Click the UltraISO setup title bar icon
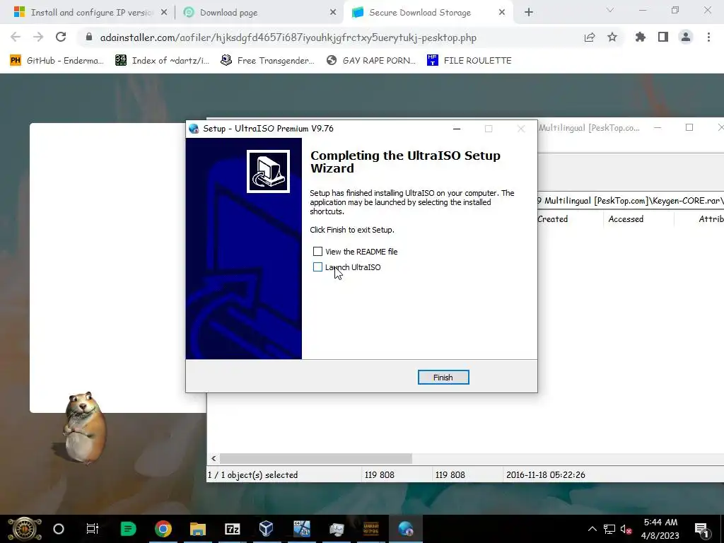 (x=194, y=129)
